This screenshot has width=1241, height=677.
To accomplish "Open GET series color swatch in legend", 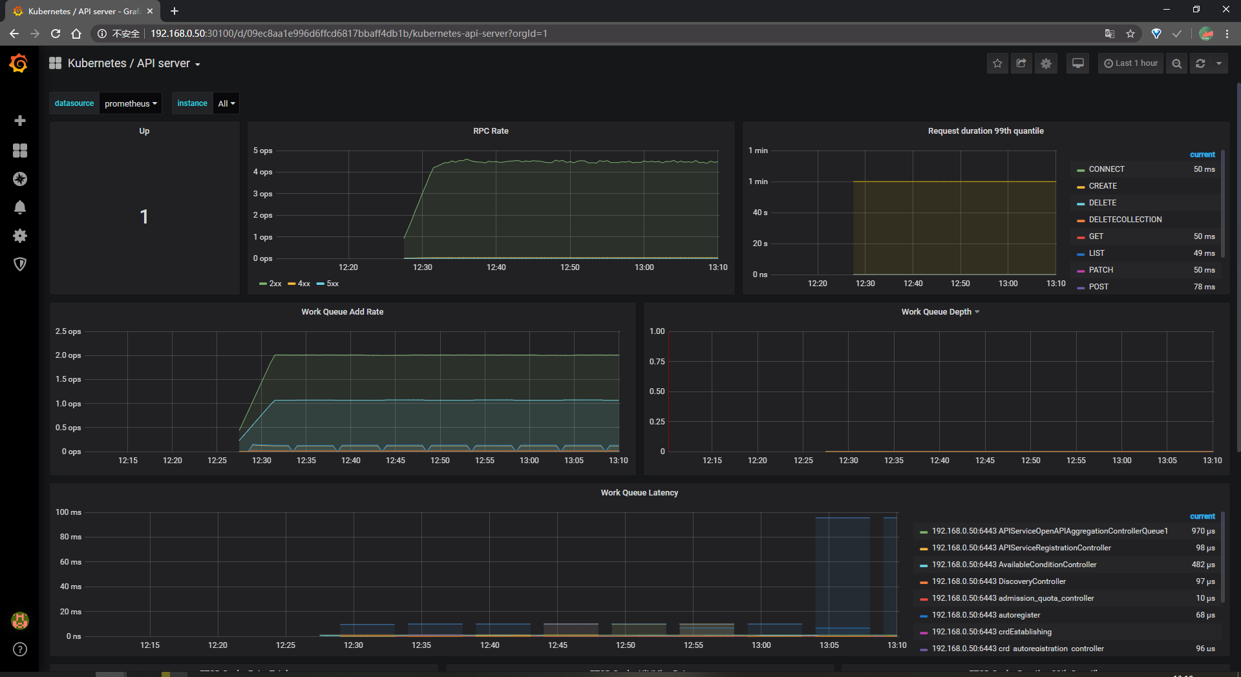I will point(1081,237).
